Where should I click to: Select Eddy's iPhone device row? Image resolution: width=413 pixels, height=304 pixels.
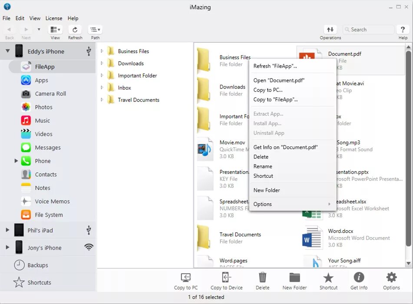coord(48,51)
